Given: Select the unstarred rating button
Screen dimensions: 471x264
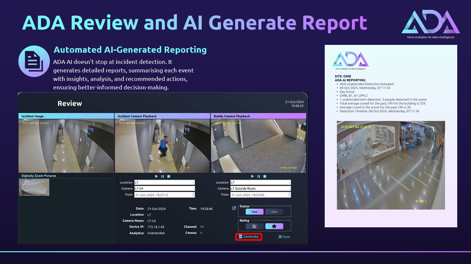Looking at the screenshot, I should coord(255,226).
